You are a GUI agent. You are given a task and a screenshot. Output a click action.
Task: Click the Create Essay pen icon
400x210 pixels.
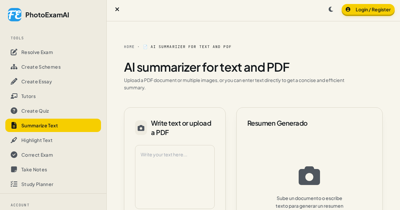point(14,81)
